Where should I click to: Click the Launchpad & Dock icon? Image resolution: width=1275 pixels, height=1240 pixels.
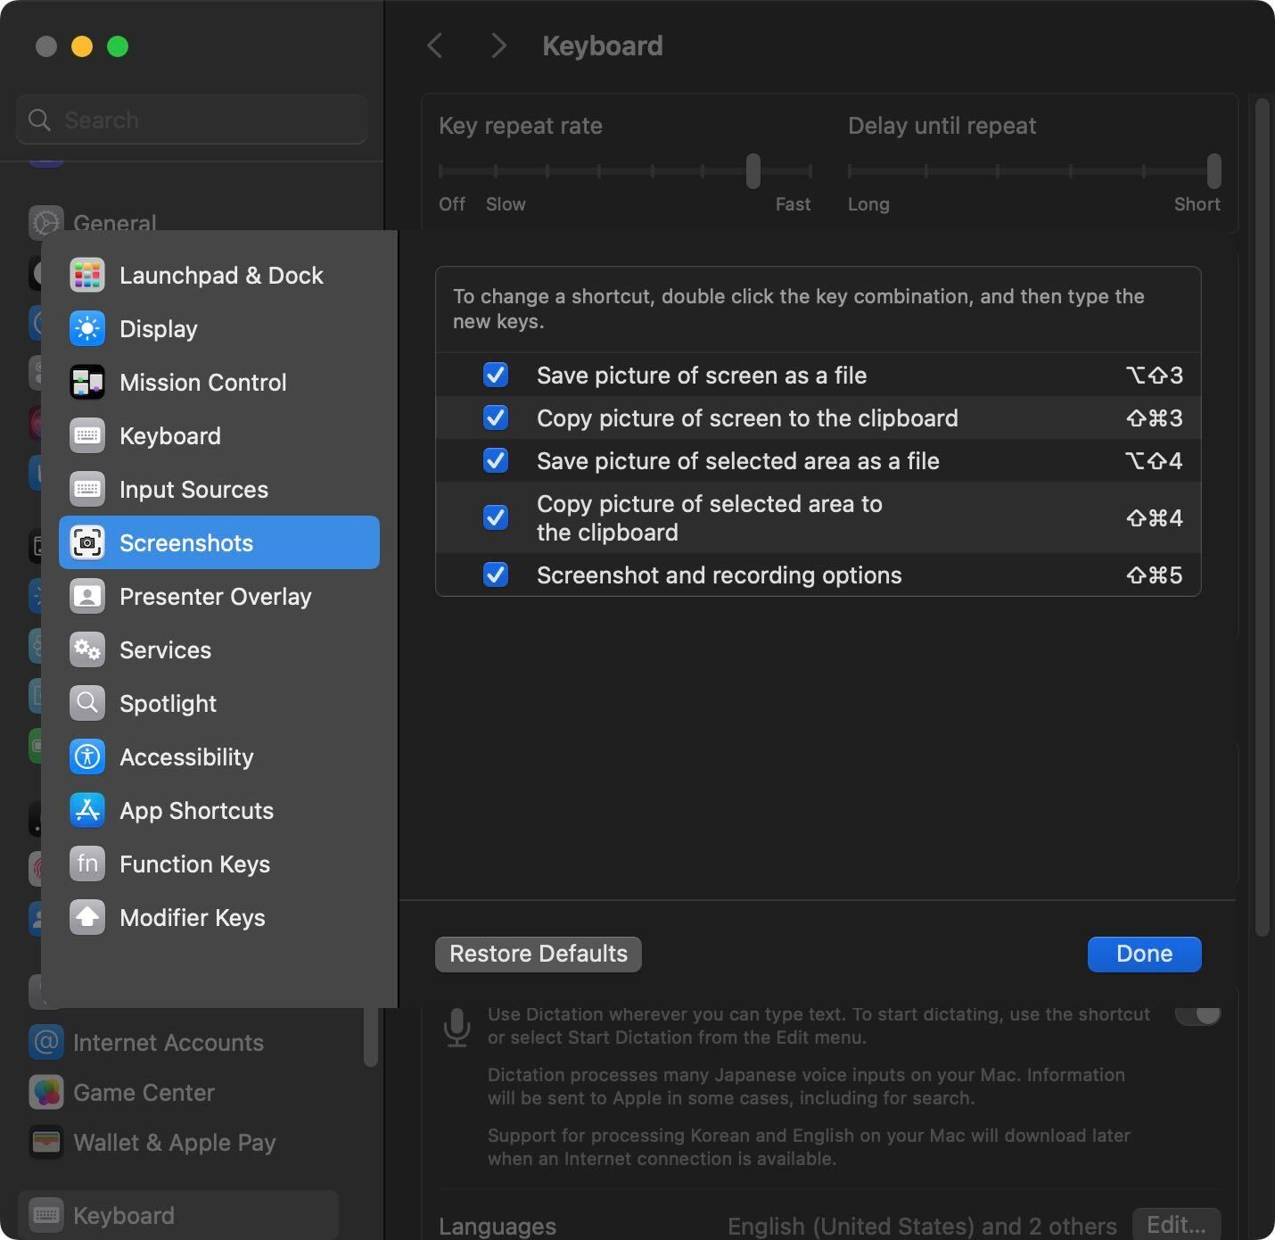(x=87, y=275)
